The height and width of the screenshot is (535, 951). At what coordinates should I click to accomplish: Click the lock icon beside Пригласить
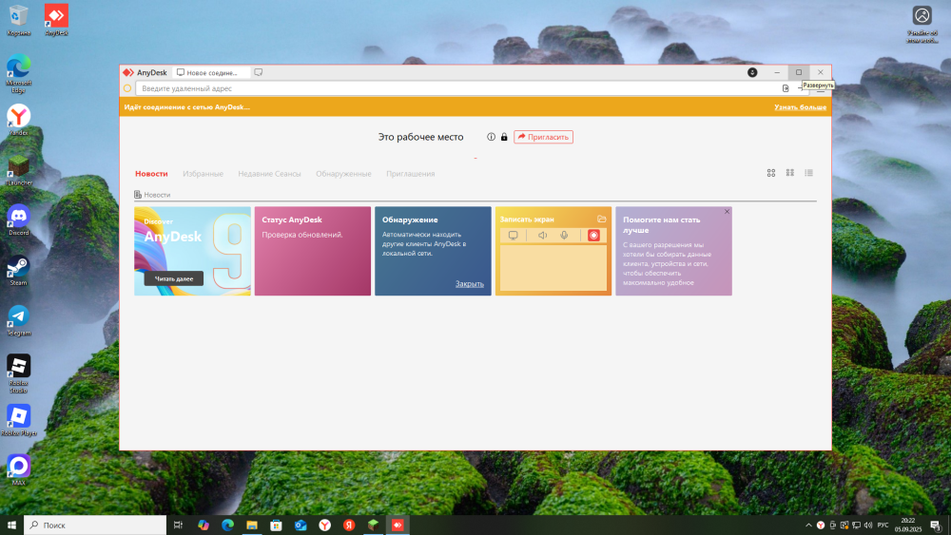[x=504, y=137]
